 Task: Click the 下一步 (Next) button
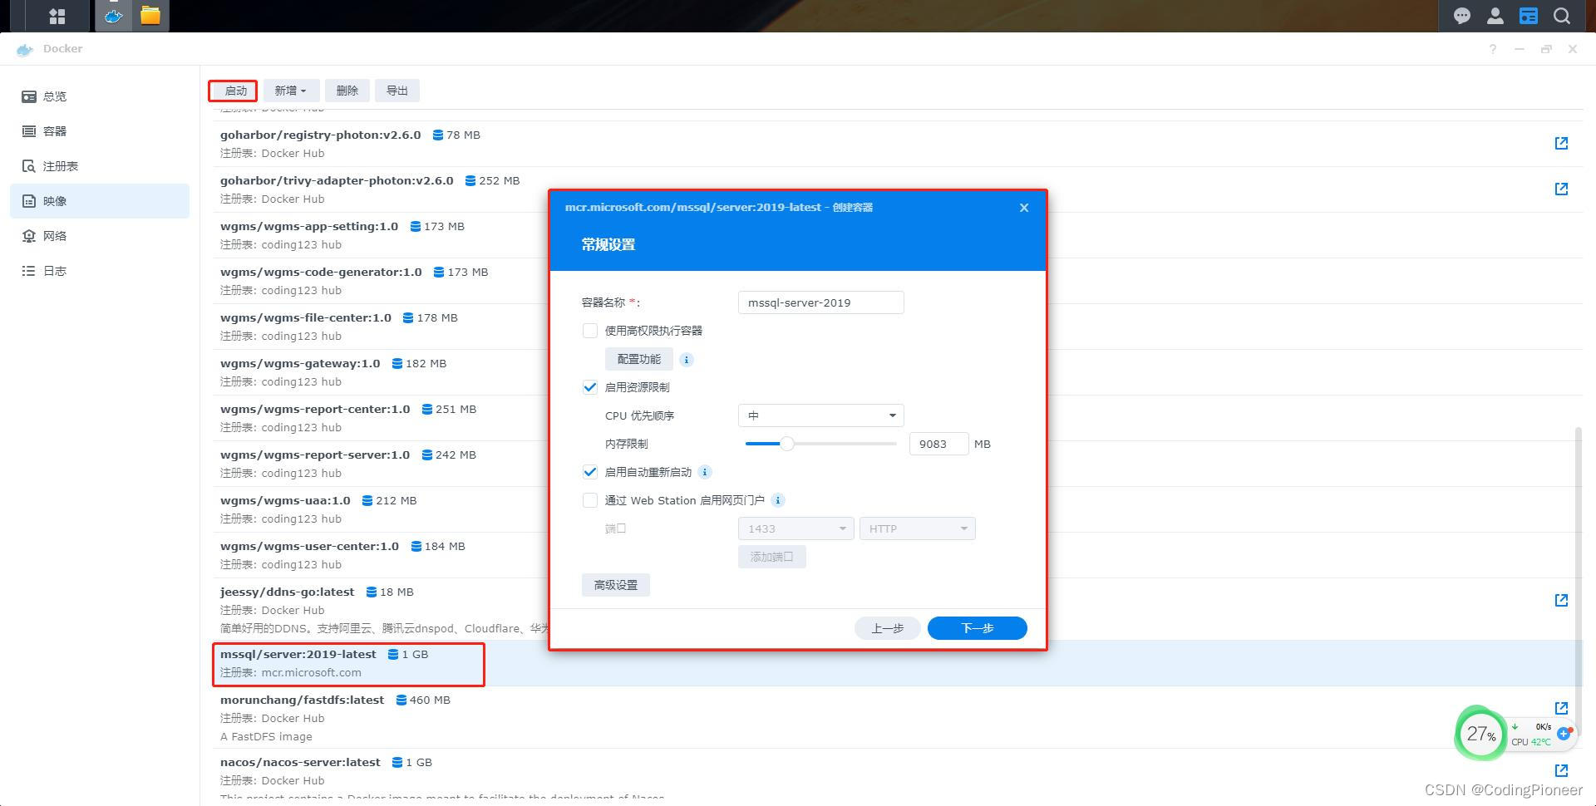[977, 627]
